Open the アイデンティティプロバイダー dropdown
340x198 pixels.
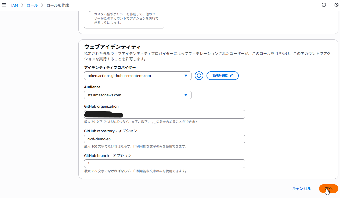[x=138, y=76]
